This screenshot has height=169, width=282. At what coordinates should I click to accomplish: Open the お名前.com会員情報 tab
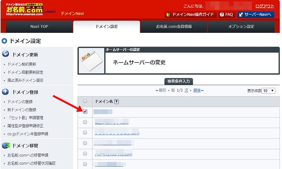[174, 27]
